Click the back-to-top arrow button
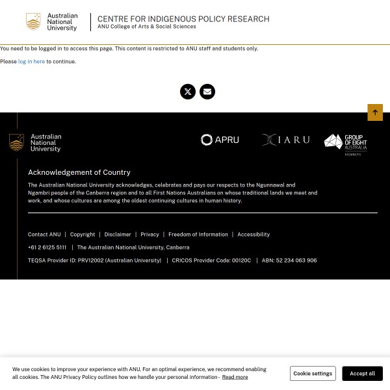The image size is (390, 390). pos(375,112)
